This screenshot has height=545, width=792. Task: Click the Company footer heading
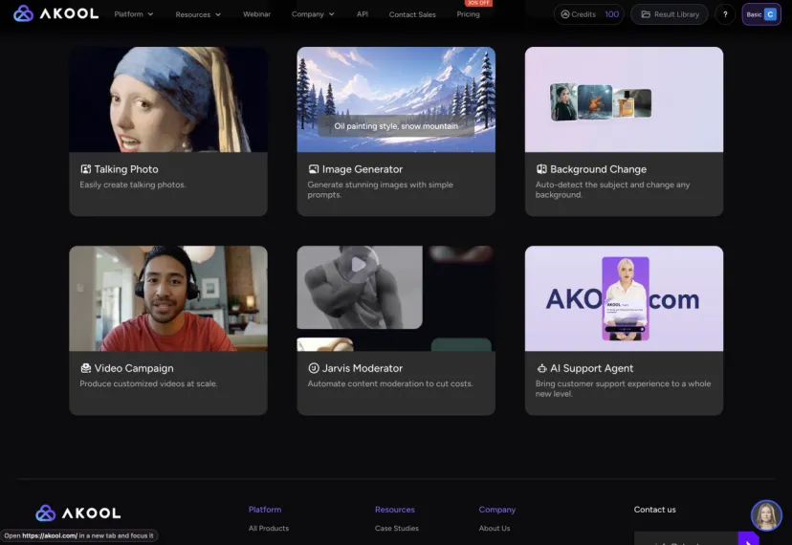tap(497, 510)
